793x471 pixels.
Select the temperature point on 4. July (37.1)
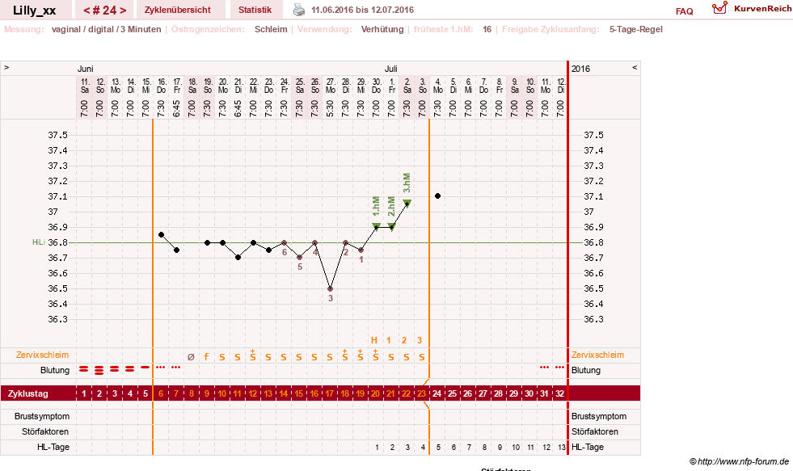tap(437, 196)
